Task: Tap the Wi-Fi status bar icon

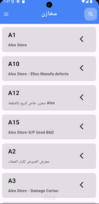Action: tap(83, 1)
